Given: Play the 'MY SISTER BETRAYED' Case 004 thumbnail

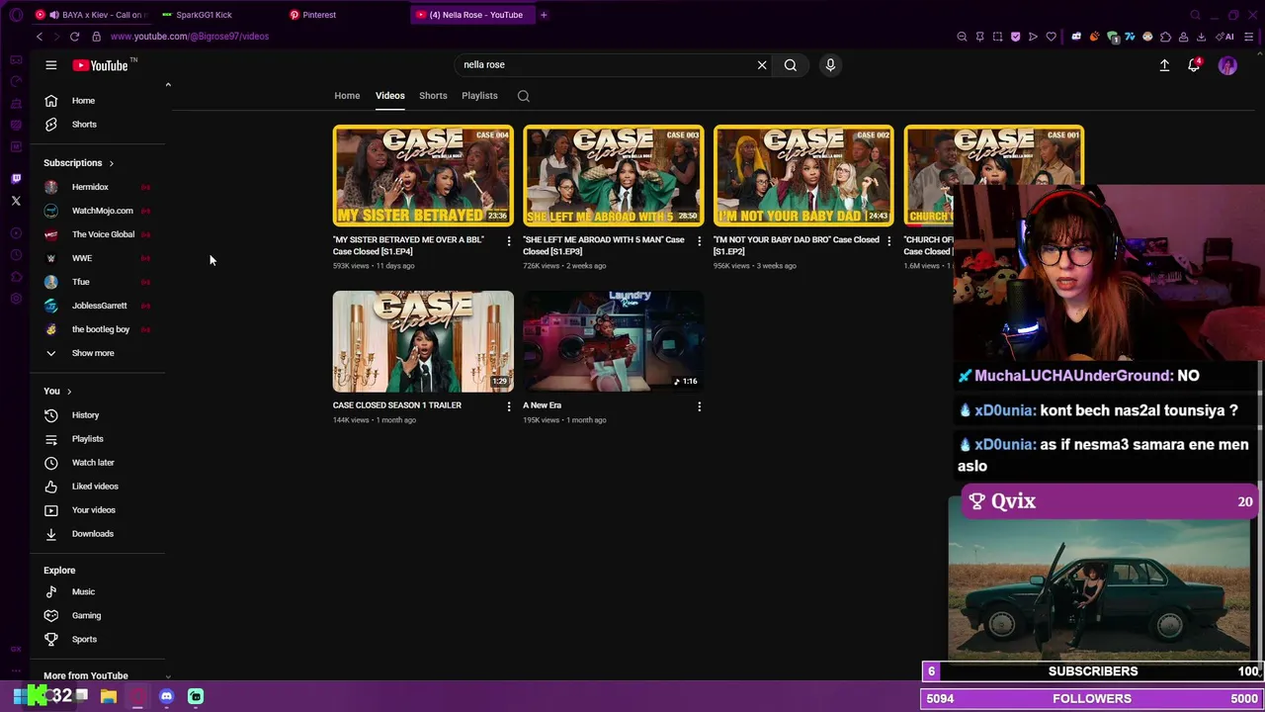Looking at the screenshot, I should 423,176.
